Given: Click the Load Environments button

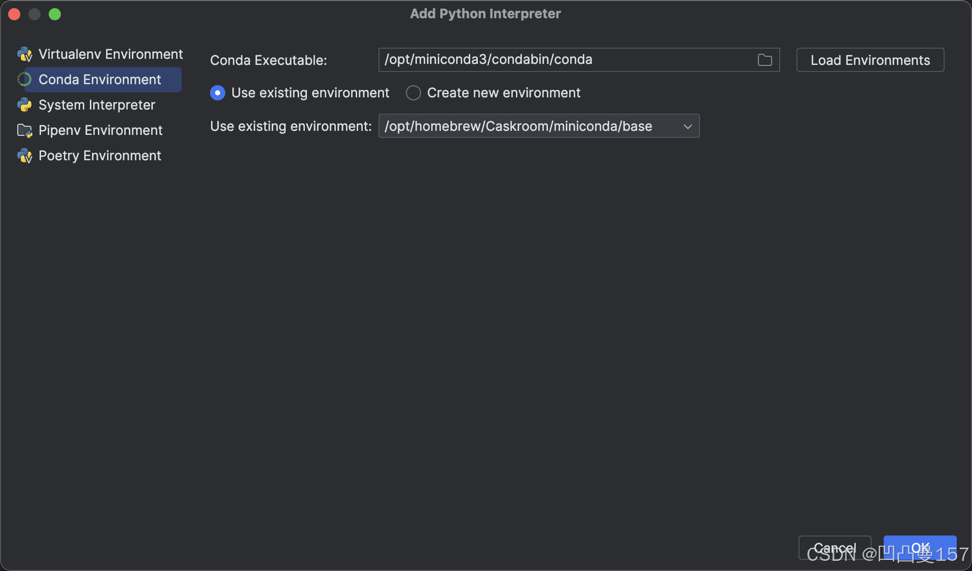Looking at the screenshot, I should [870, 60].
